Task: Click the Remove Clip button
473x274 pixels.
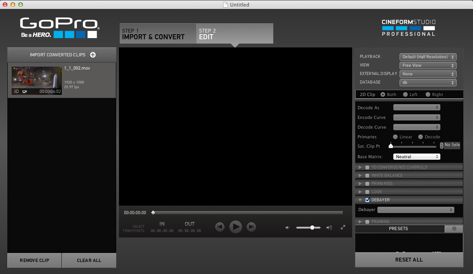Action: [x=35, y=260]
